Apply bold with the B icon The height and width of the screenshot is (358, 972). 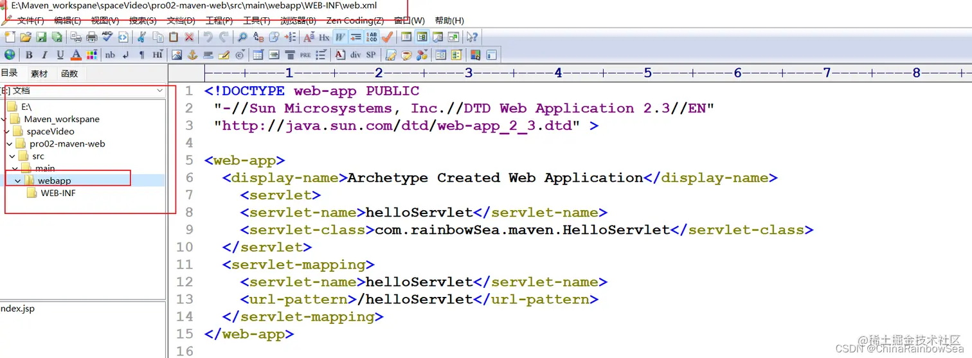pos(29,55)
